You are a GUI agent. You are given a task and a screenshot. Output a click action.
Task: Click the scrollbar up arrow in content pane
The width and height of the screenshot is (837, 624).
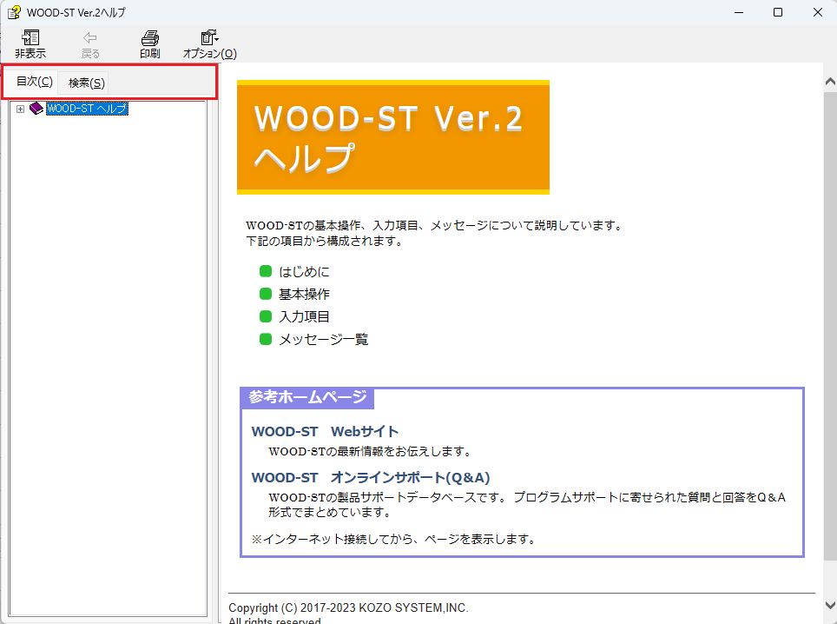(829, 81)
